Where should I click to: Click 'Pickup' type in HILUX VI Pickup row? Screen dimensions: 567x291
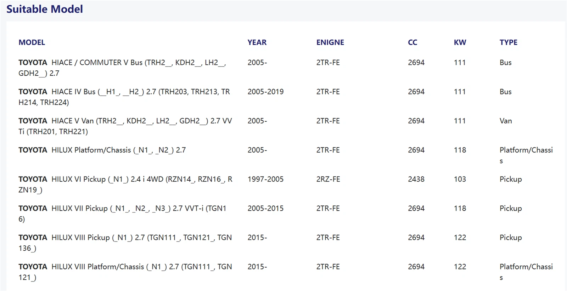click(x=511, y=179)
